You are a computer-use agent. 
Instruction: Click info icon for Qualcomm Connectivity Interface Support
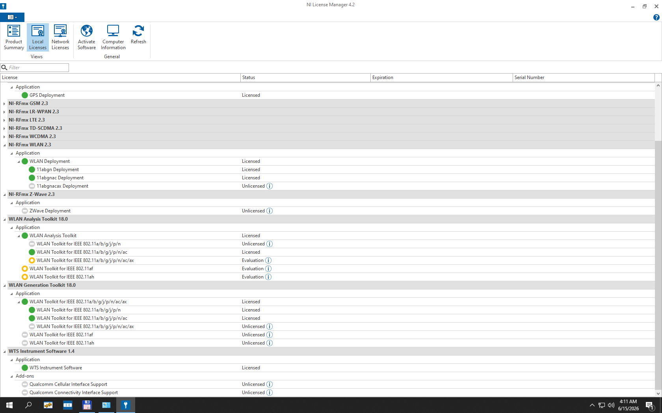click(270, 393)
